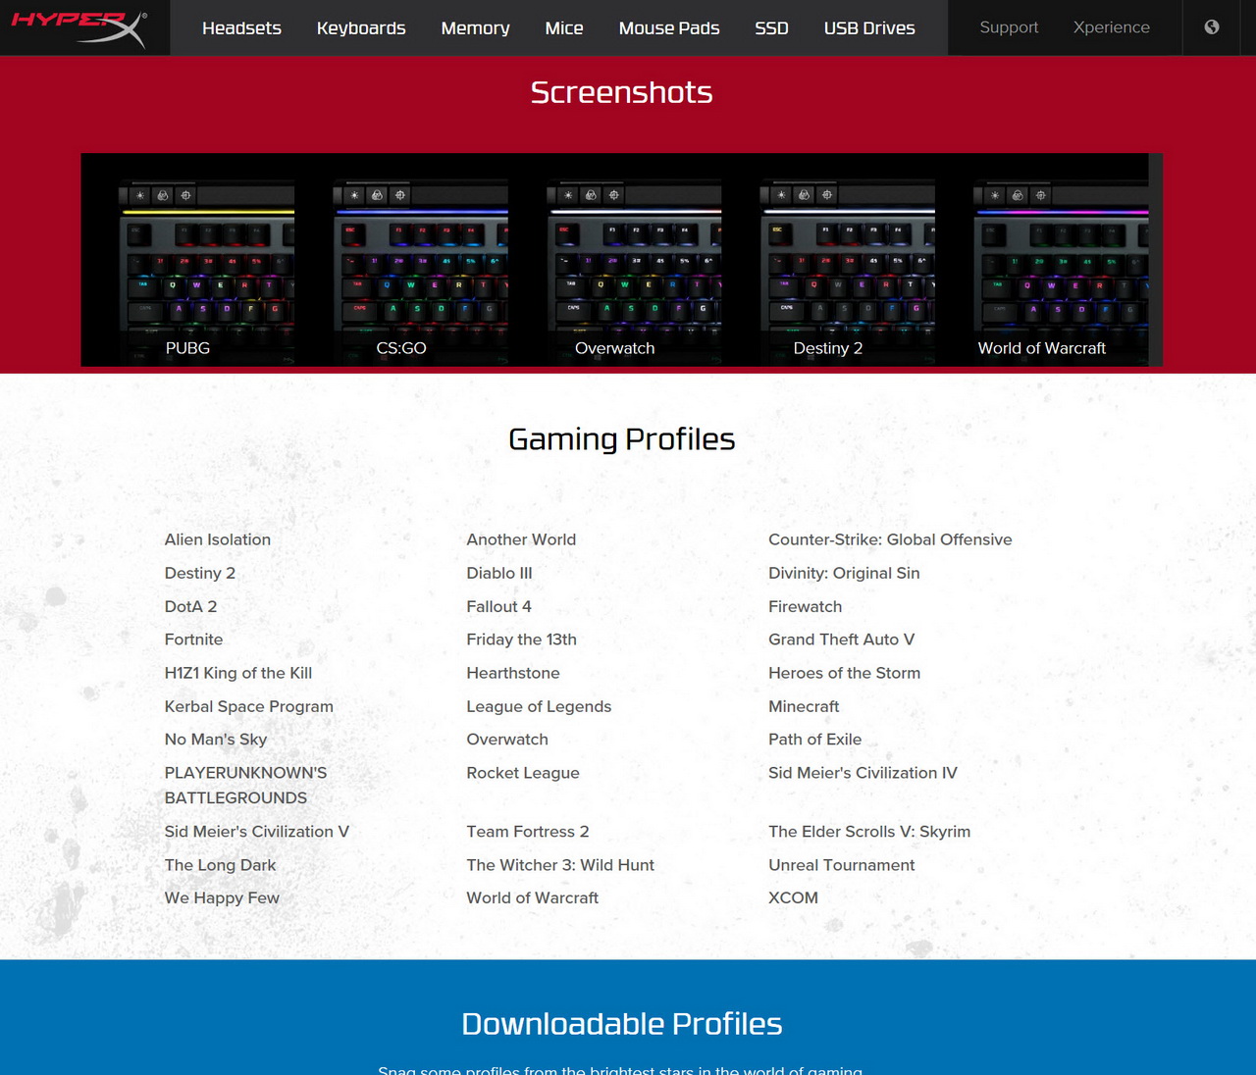Select The Elder Scrolls V: Skyrim profile
The image size is (1256, 1075).
(x=869, y=832)
